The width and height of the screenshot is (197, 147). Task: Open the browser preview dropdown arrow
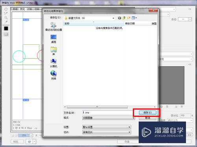coord(34,142)
